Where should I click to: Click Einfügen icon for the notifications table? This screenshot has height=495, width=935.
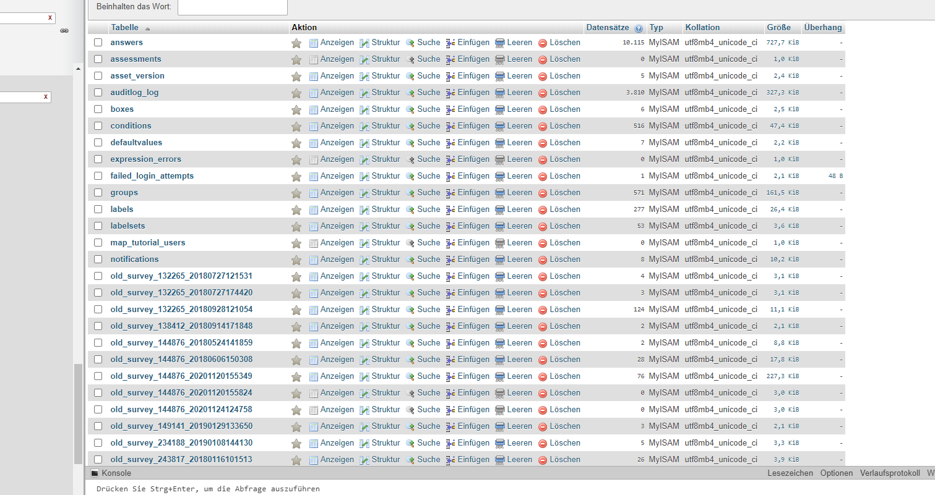click(x=450, y=260)
